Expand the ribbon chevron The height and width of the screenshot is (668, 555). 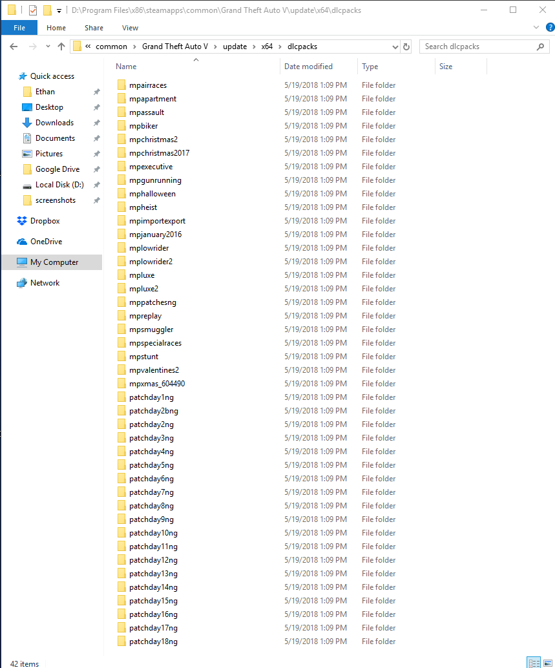tap(536, 27)
